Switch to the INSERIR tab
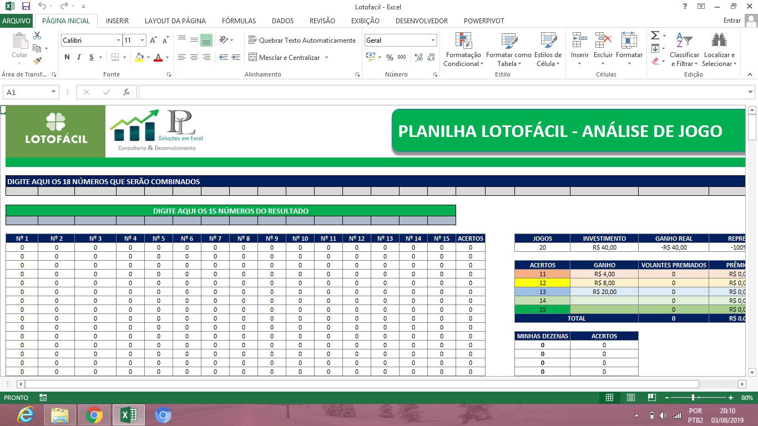 coord(117,21)
